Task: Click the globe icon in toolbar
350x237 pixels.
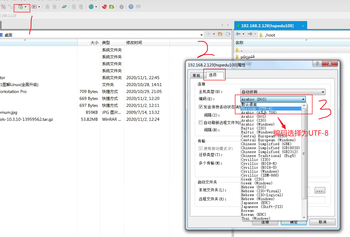Action: (x=91, y=7)
